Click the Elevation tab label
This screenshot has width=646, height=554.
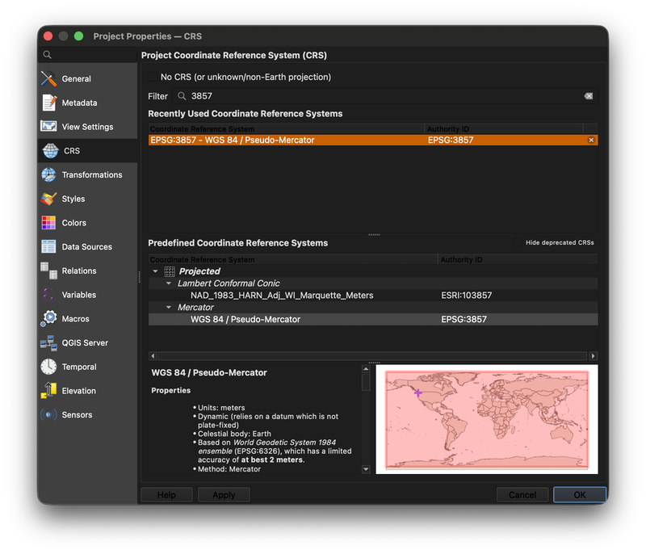(78, 391)
